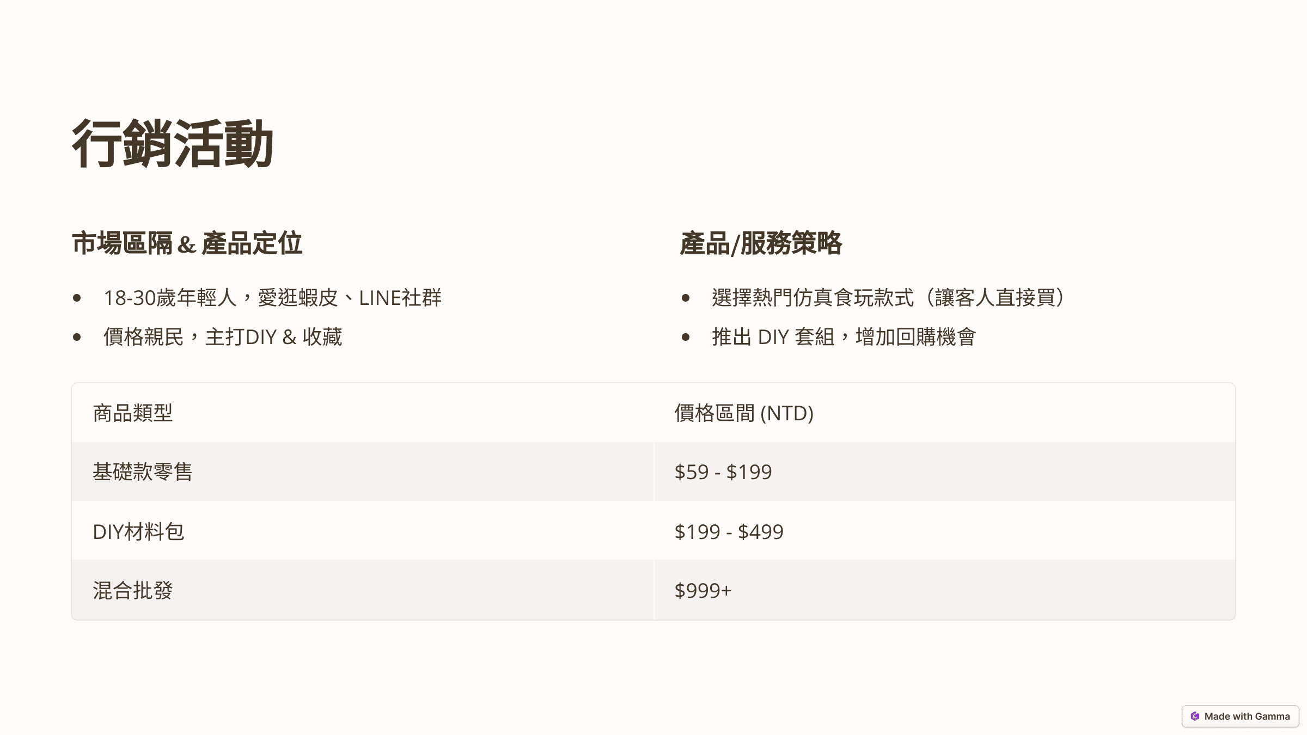The width and height of the screenshot is (1307, 735).
Task: Click the $999+ price cell
Action: pyautogui.click(x=703, y=591)
